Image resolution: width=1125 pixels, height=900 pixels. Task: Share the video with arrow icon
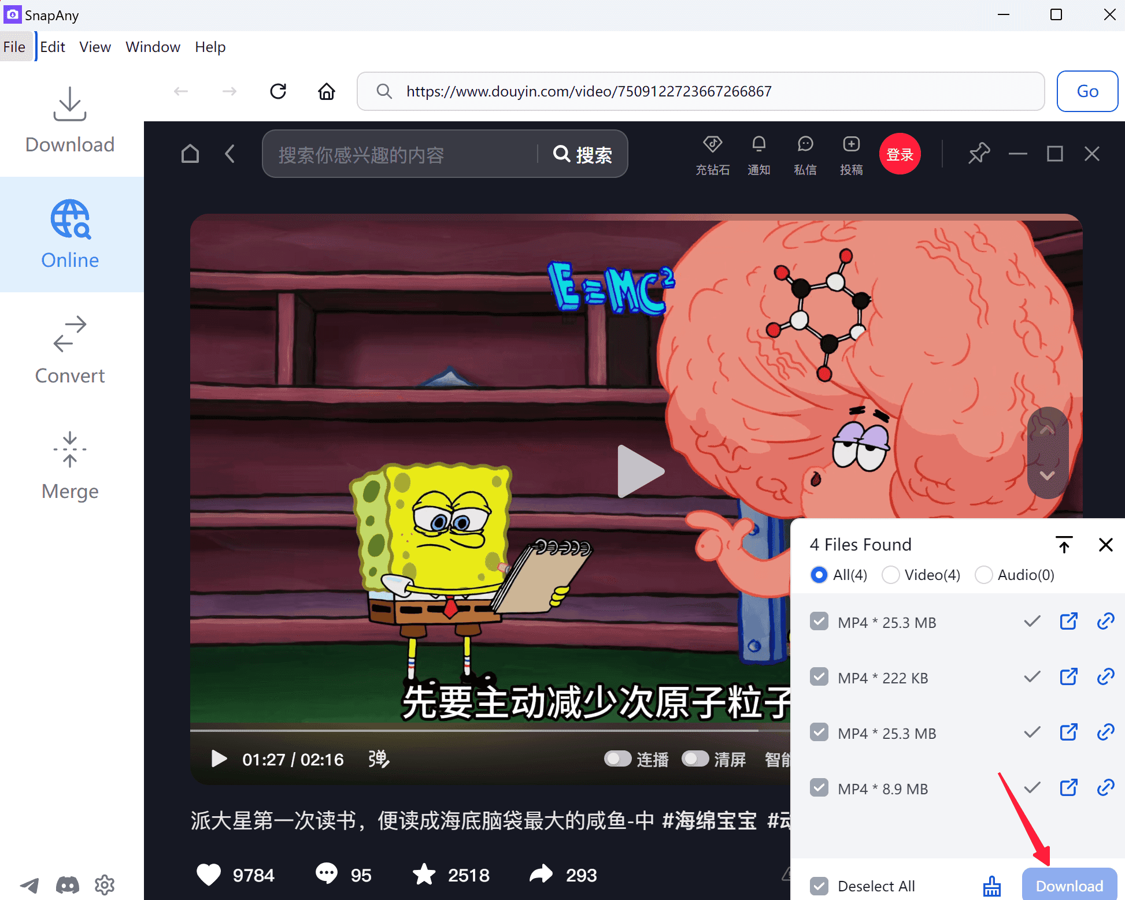[x=541, y=874]
